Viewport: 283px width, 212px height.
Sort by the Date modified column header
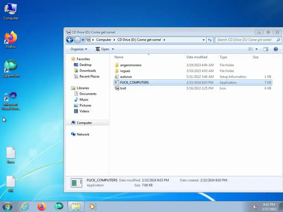tap(201, 57)
